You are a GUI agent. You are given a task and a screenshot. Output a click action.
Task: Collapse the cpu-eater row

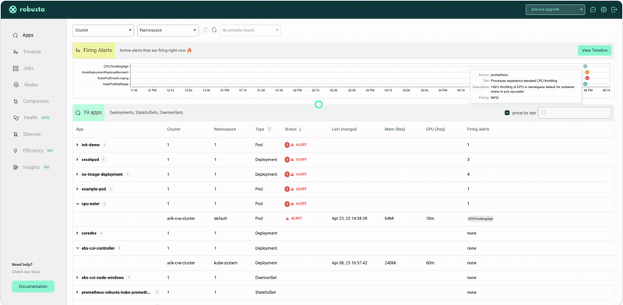(x=77, y=204)
